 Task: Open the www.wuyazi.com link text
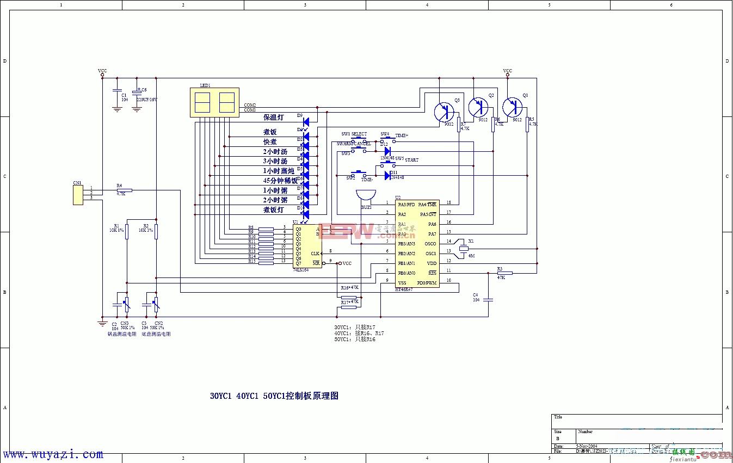click(x=53, y=454)
